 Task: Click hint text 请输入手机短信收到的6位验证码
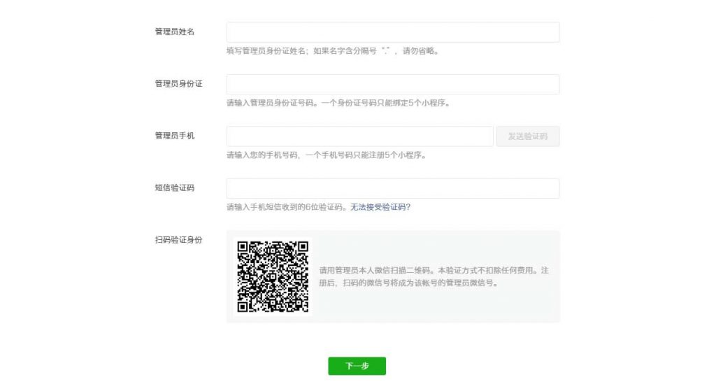point(288,207)
